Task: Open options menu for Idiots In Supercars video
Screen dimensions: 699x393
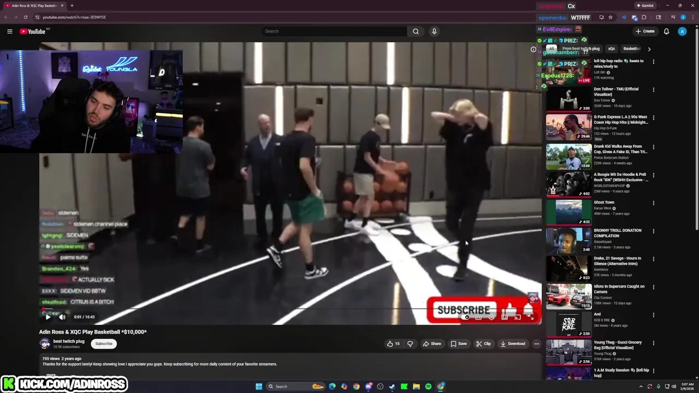Action: [x=653, y=287]
